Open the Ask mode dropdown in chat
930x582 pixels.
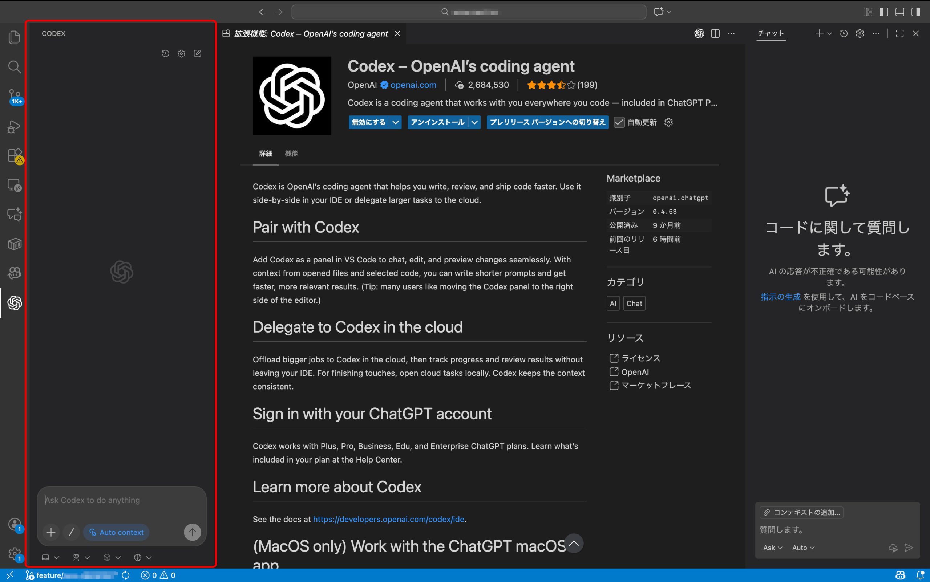click(x=772, y=548)
